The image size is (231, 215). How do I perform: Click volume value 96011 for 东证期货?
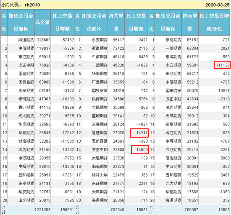(x=45, y=57)
